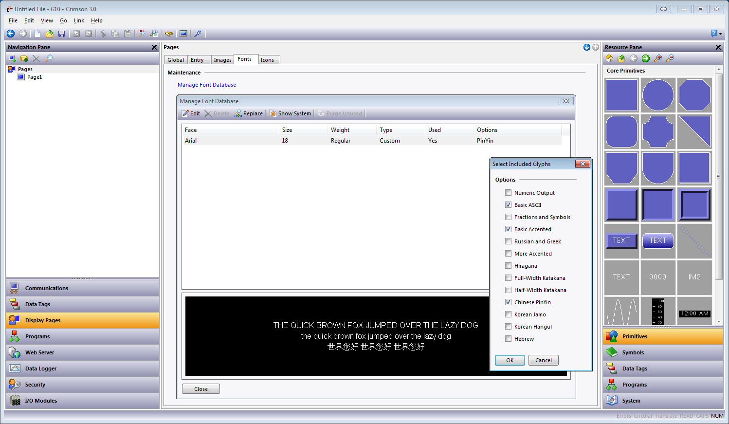The image size is (729, 424).
Task: Click the green forward arrow in Resource Pane
Action: 646,58
